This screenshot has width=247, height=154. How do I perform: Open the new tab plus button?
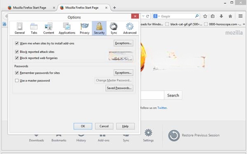(114, 8)
